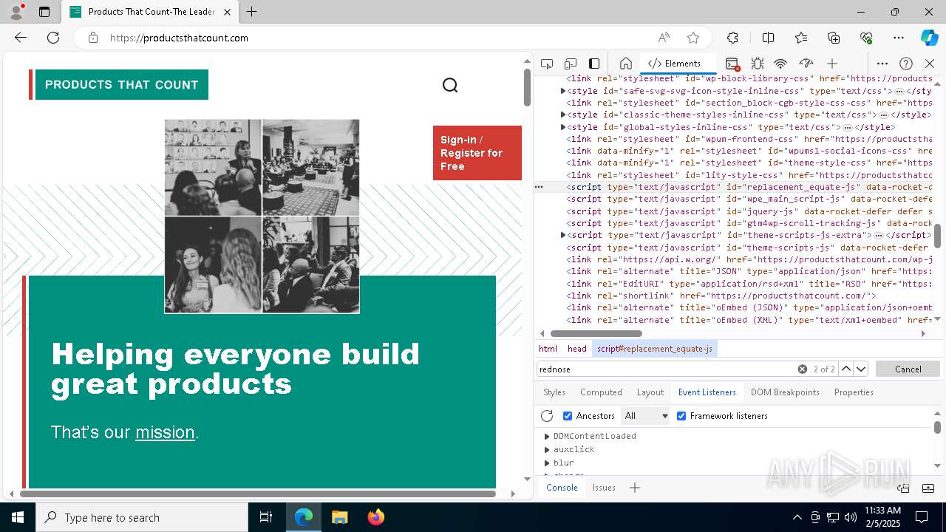This screenshot has width=946, height=532.
Task: Open the Sources debugger bug icon
Action: (758, 64)
